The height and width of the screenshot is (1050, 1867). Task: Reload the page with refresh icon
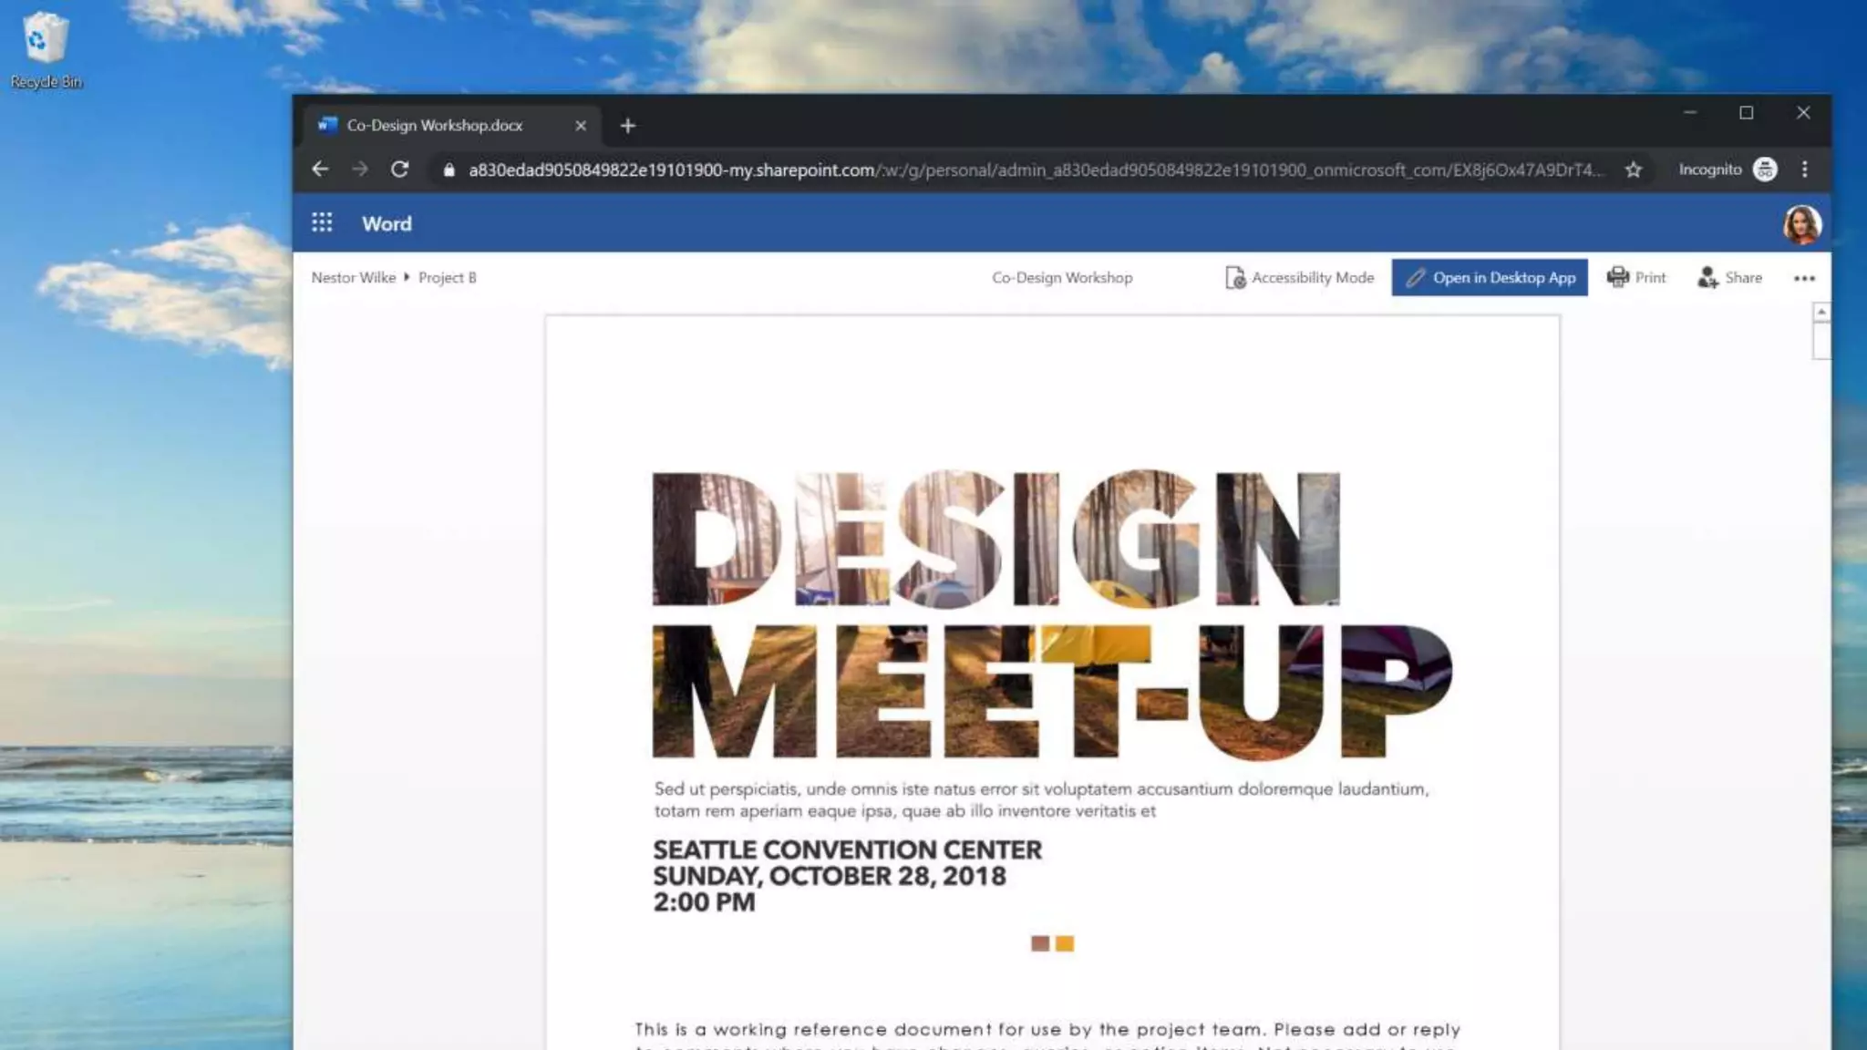tap(399, 170)
